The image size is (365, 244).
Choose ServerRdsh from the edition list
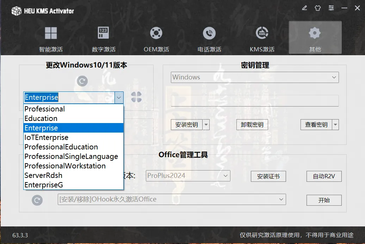(73, 175)
